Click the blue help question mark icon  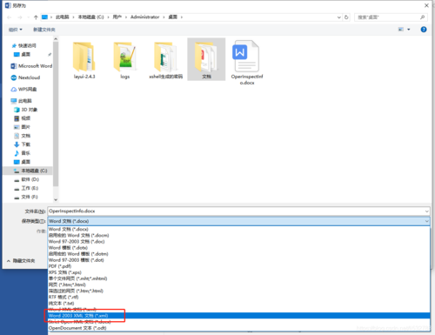click(x=424, y=30)
